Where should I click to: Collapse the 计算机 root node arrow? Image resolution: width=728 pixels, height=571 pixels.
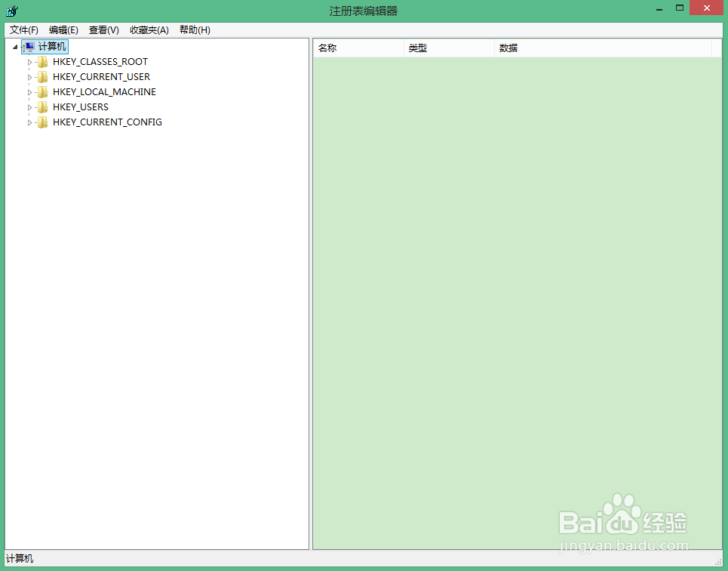[15, 47]
